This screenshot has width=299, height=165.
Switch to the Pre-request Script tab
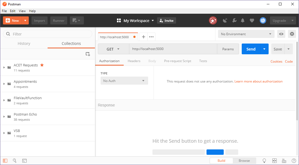pyautogui.click(x=177, y=61)
